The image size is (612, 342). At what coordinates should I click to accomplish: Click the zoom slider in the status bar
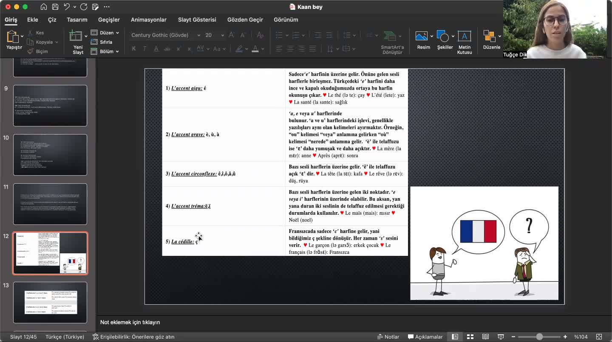[x=539, y=337]
